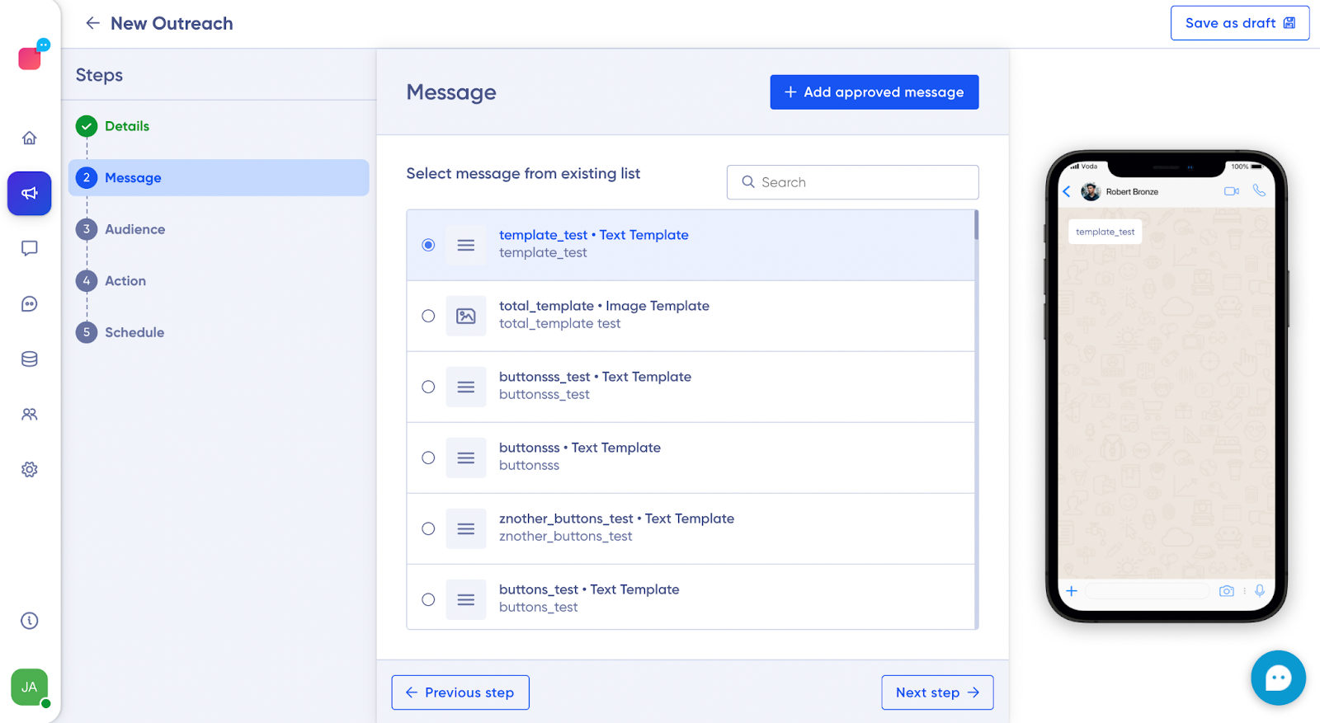Open the settings gear sidebar icon
Viewport: 1320px width, 723px height.
tap(30, 469)
